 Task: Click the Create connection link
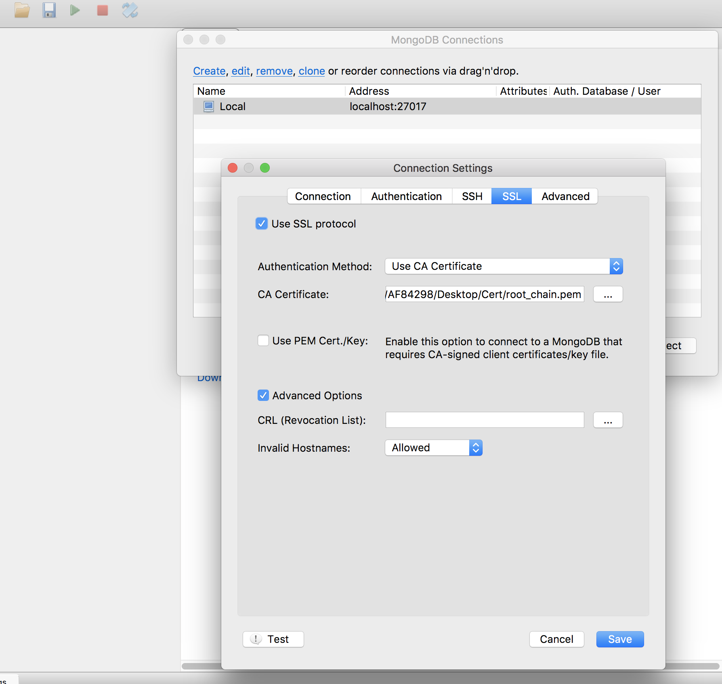tap(209, 71)
